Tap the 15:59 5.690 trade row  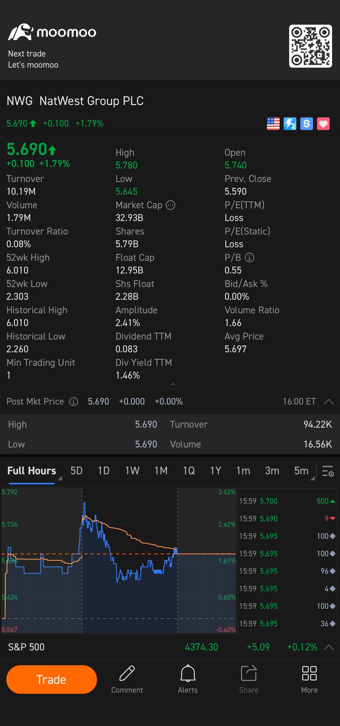[287, 519]
